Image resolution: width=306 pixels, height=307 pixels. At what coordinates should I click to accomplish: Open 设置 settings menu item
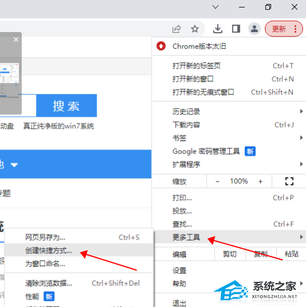pyautogui.click(x=229, y=271)
